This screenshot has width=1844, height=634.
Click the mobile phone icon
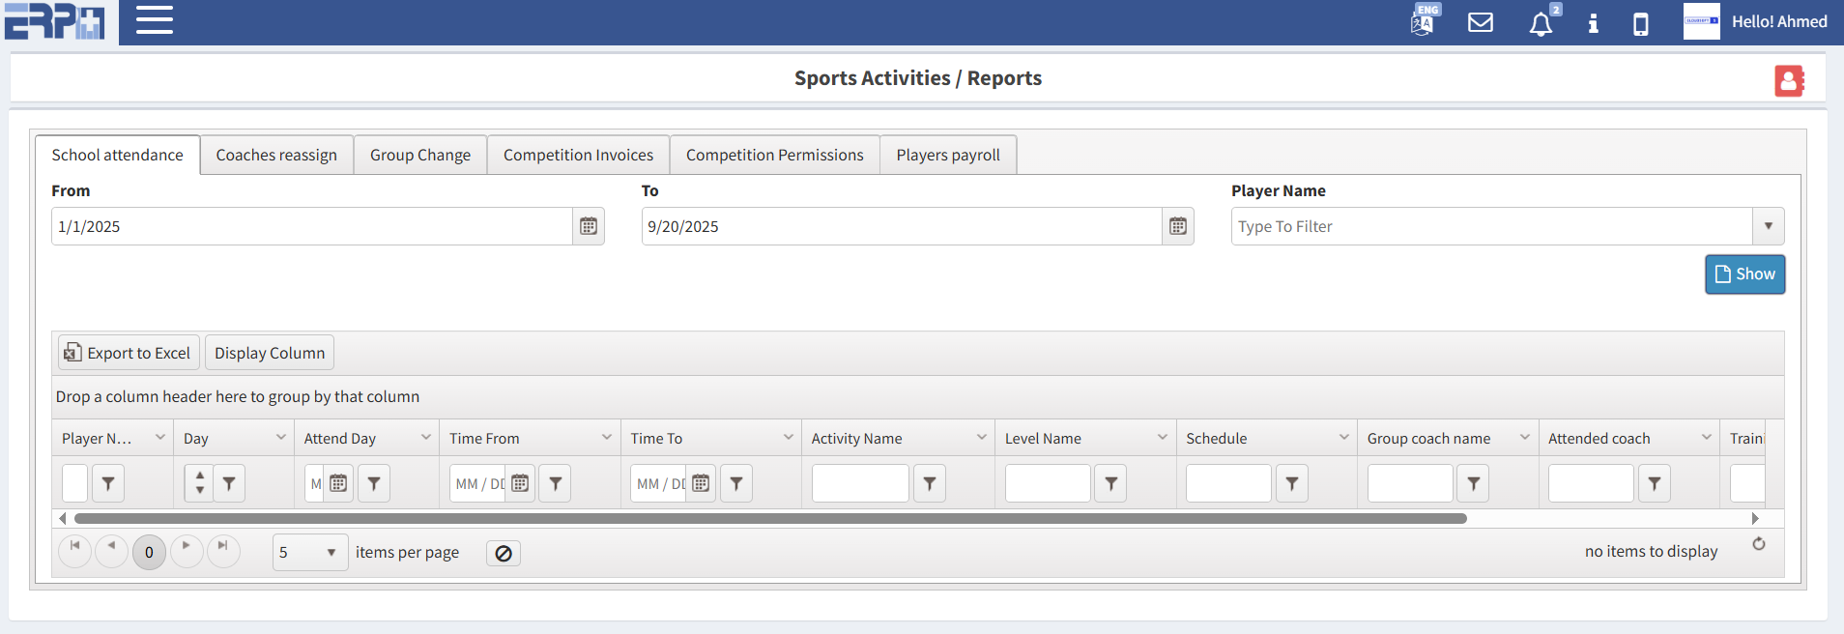(x=1640, y=24)
